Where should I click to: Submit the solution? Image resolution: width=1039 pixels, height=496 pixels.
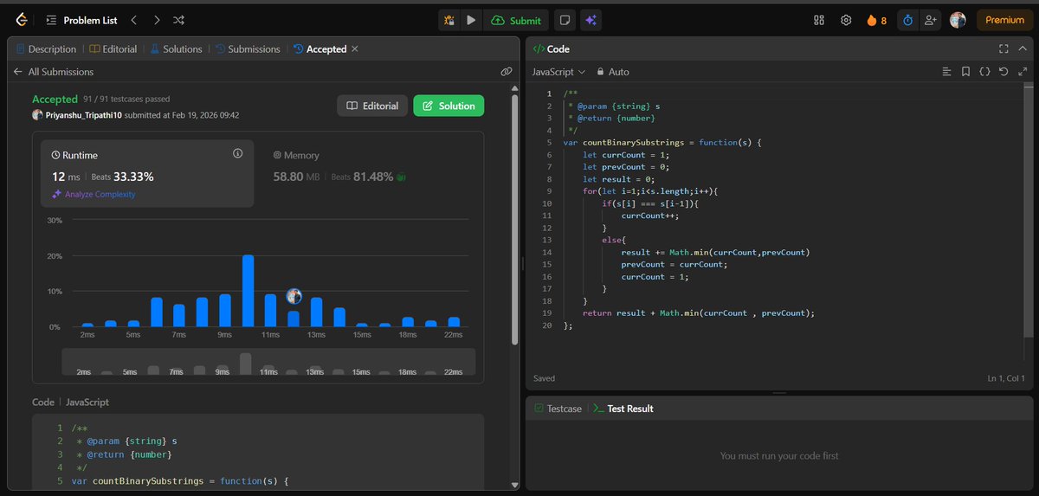[x=516, y=20]
